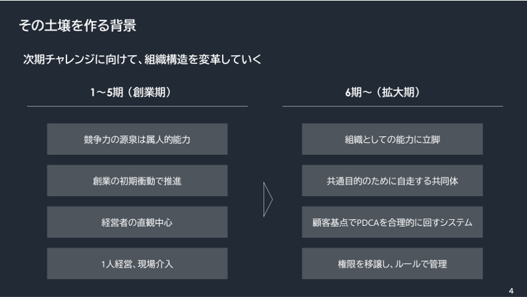Select the 顧客基点でPDCAを合理的に回すシステム box
The height and width of the screenshot is (297, 527).
[x=392, y=222]
